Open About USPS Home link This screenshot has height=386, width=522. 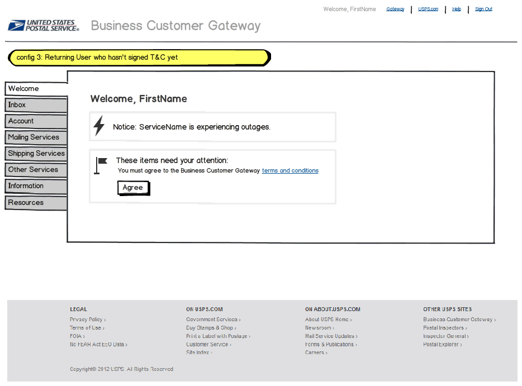pos(329,320)
